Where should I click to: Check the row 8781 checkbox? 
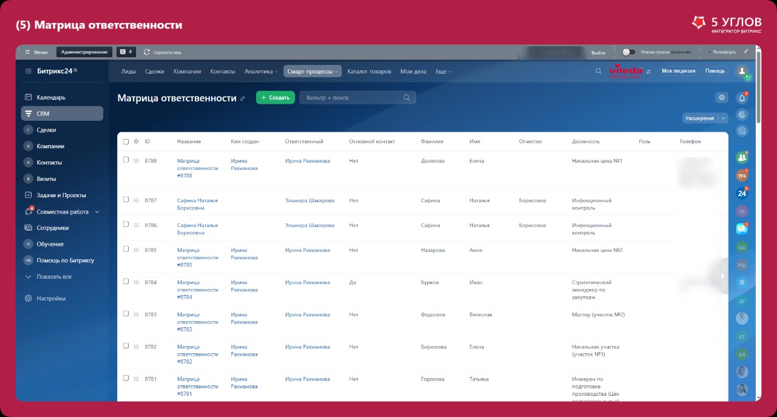click(126, 378)
